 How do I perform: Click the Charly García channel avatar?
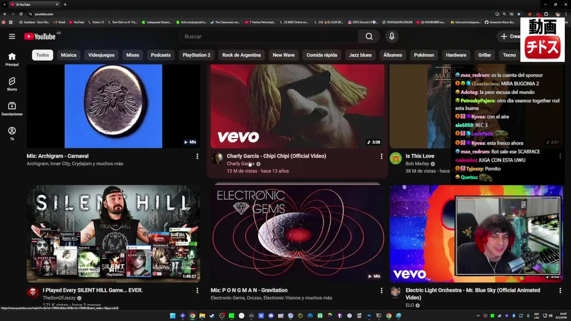(217, 158)
